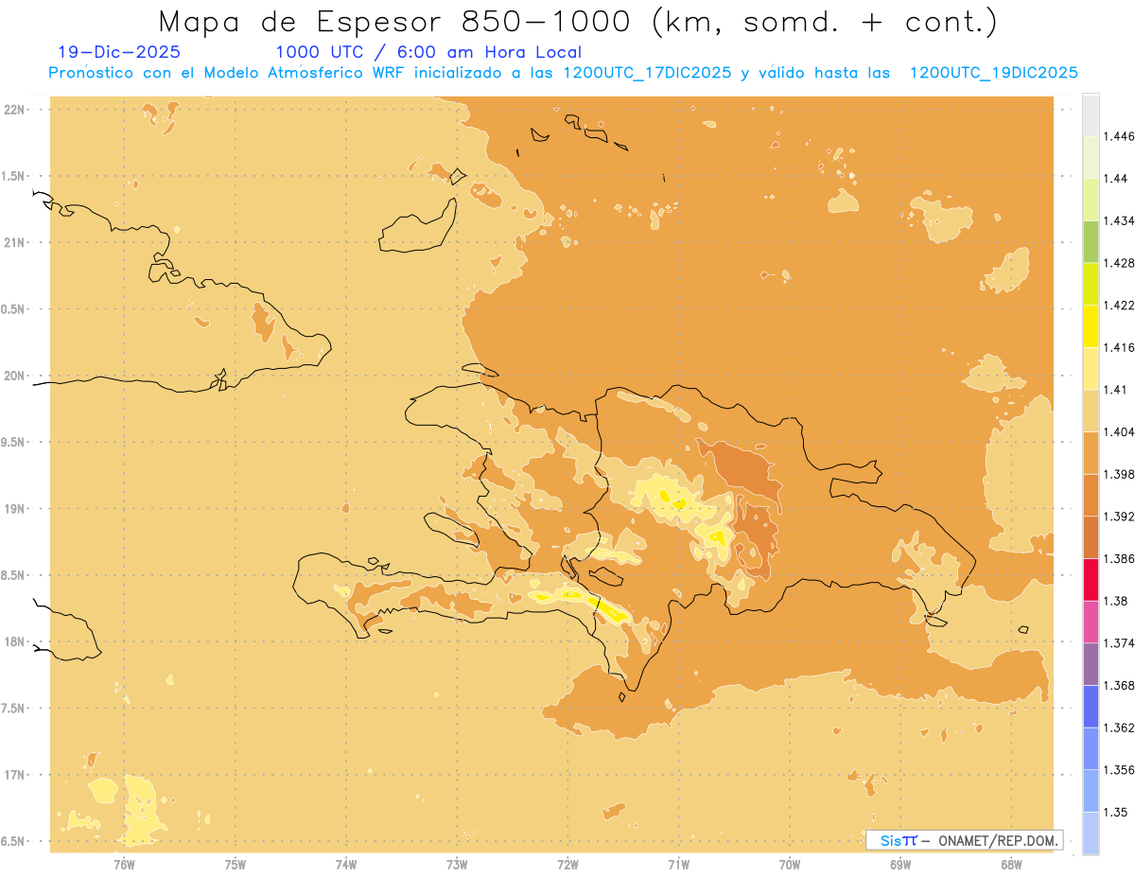Click the longitude label '75W'
This screenshot has height=877, width=1135.
(x=235, y=865)
